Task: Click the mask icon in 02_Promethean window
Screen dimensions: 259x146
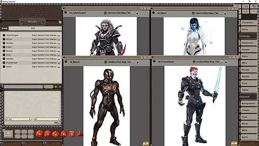Action: pos(222,62)
